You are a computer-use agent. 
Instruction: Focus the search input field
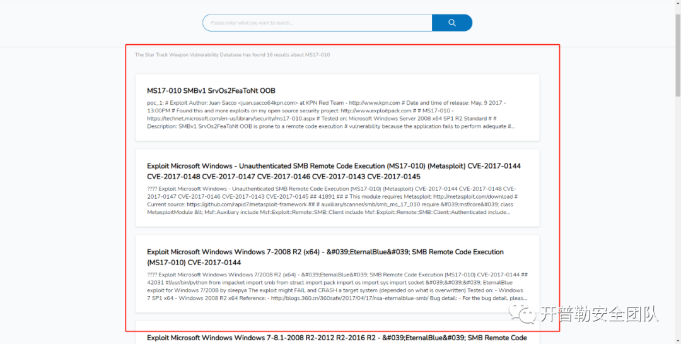coord(317,23)
